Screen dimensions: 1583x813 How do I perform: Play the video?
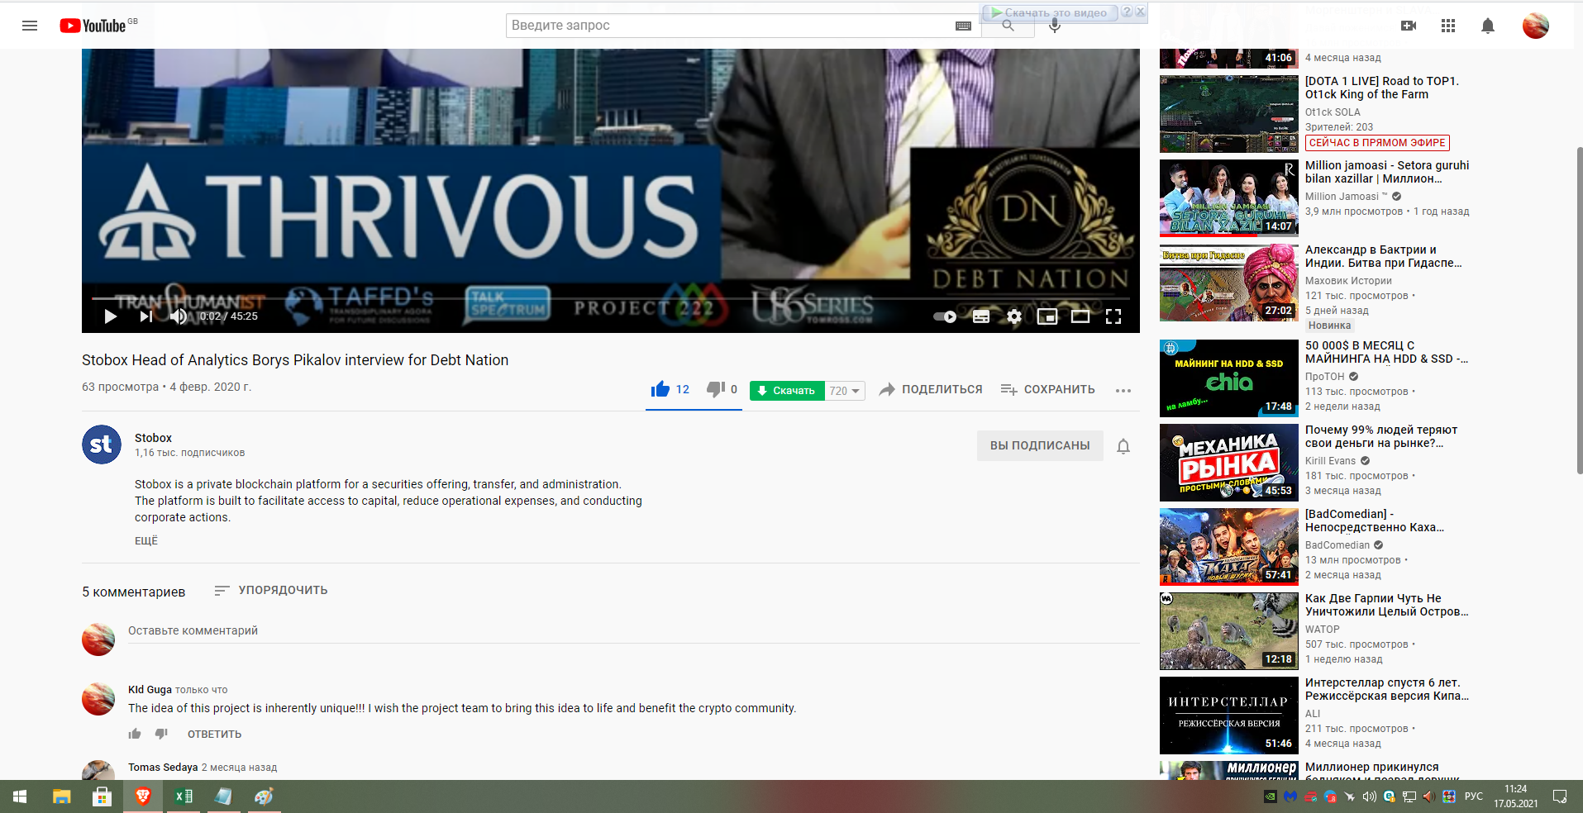110,316
